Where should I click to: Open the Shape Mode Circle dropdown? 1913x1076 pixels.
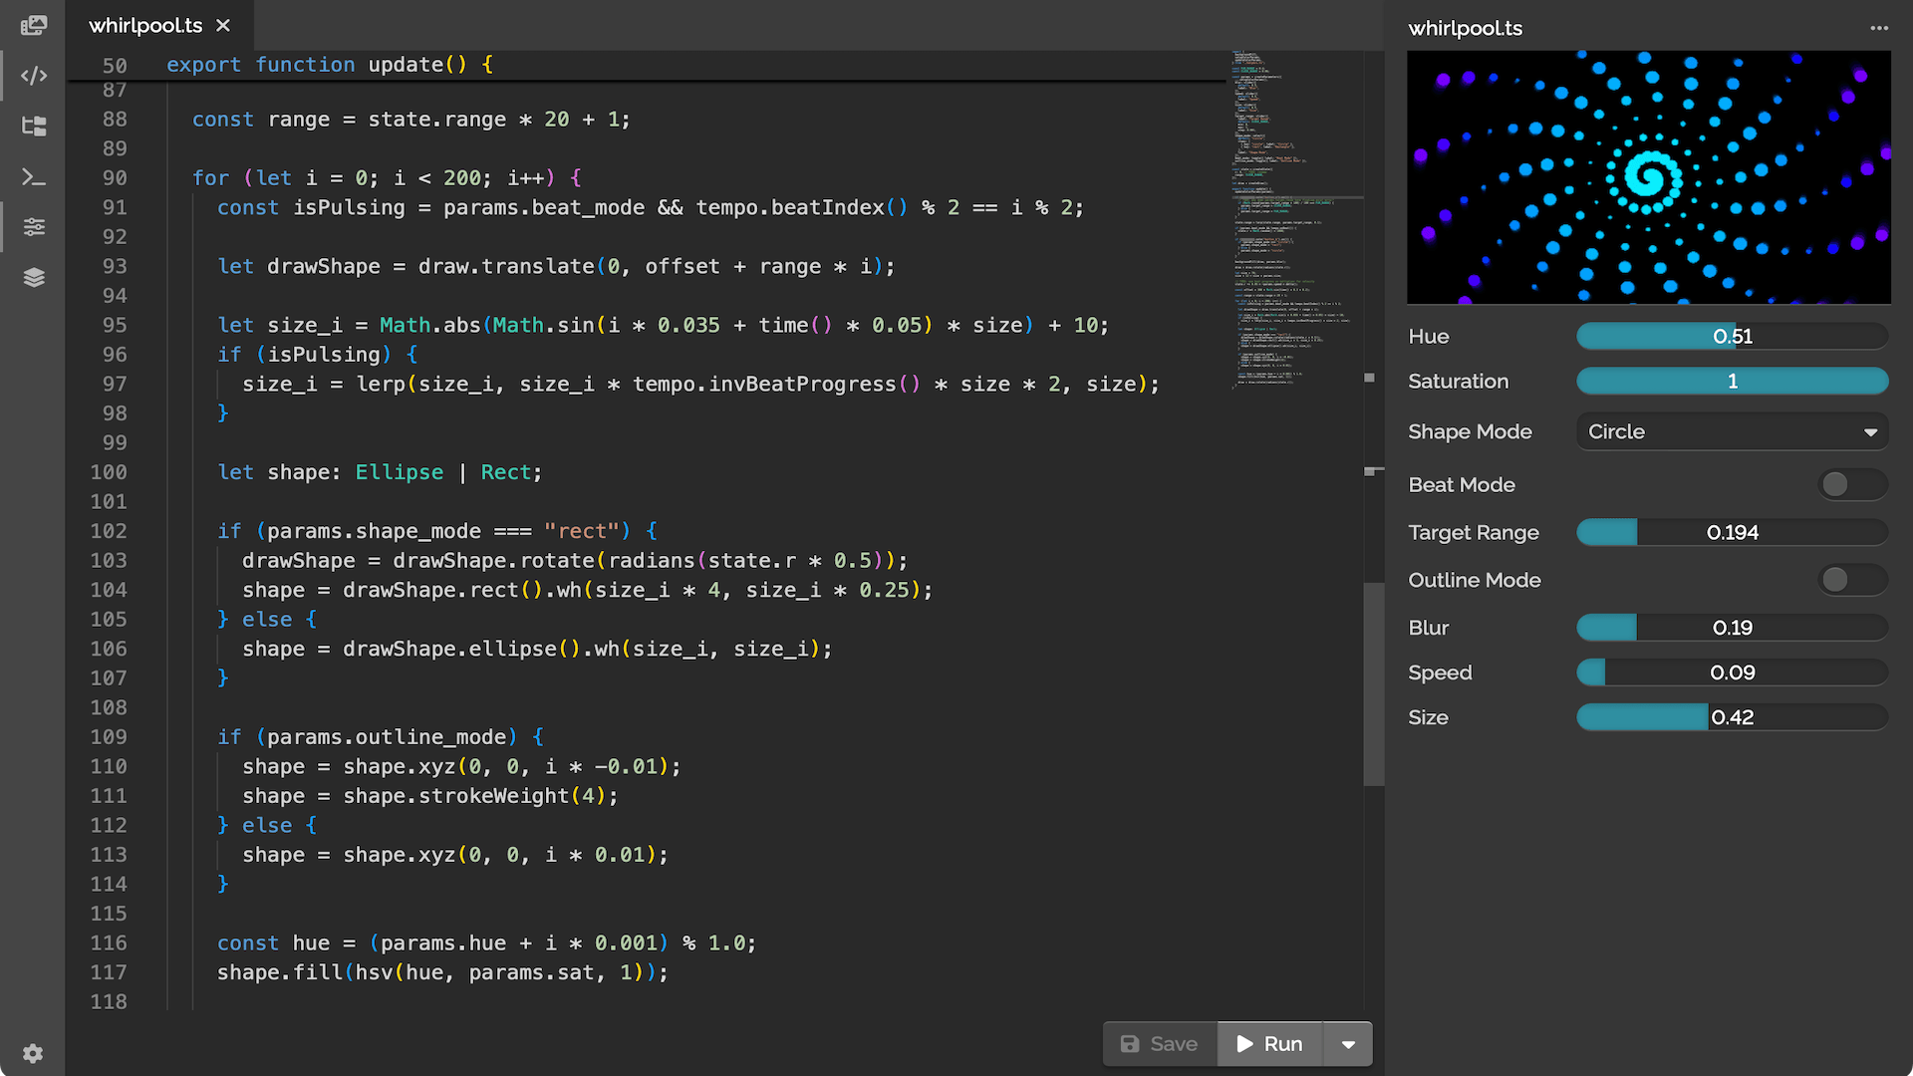click(x=1732, y=432)
